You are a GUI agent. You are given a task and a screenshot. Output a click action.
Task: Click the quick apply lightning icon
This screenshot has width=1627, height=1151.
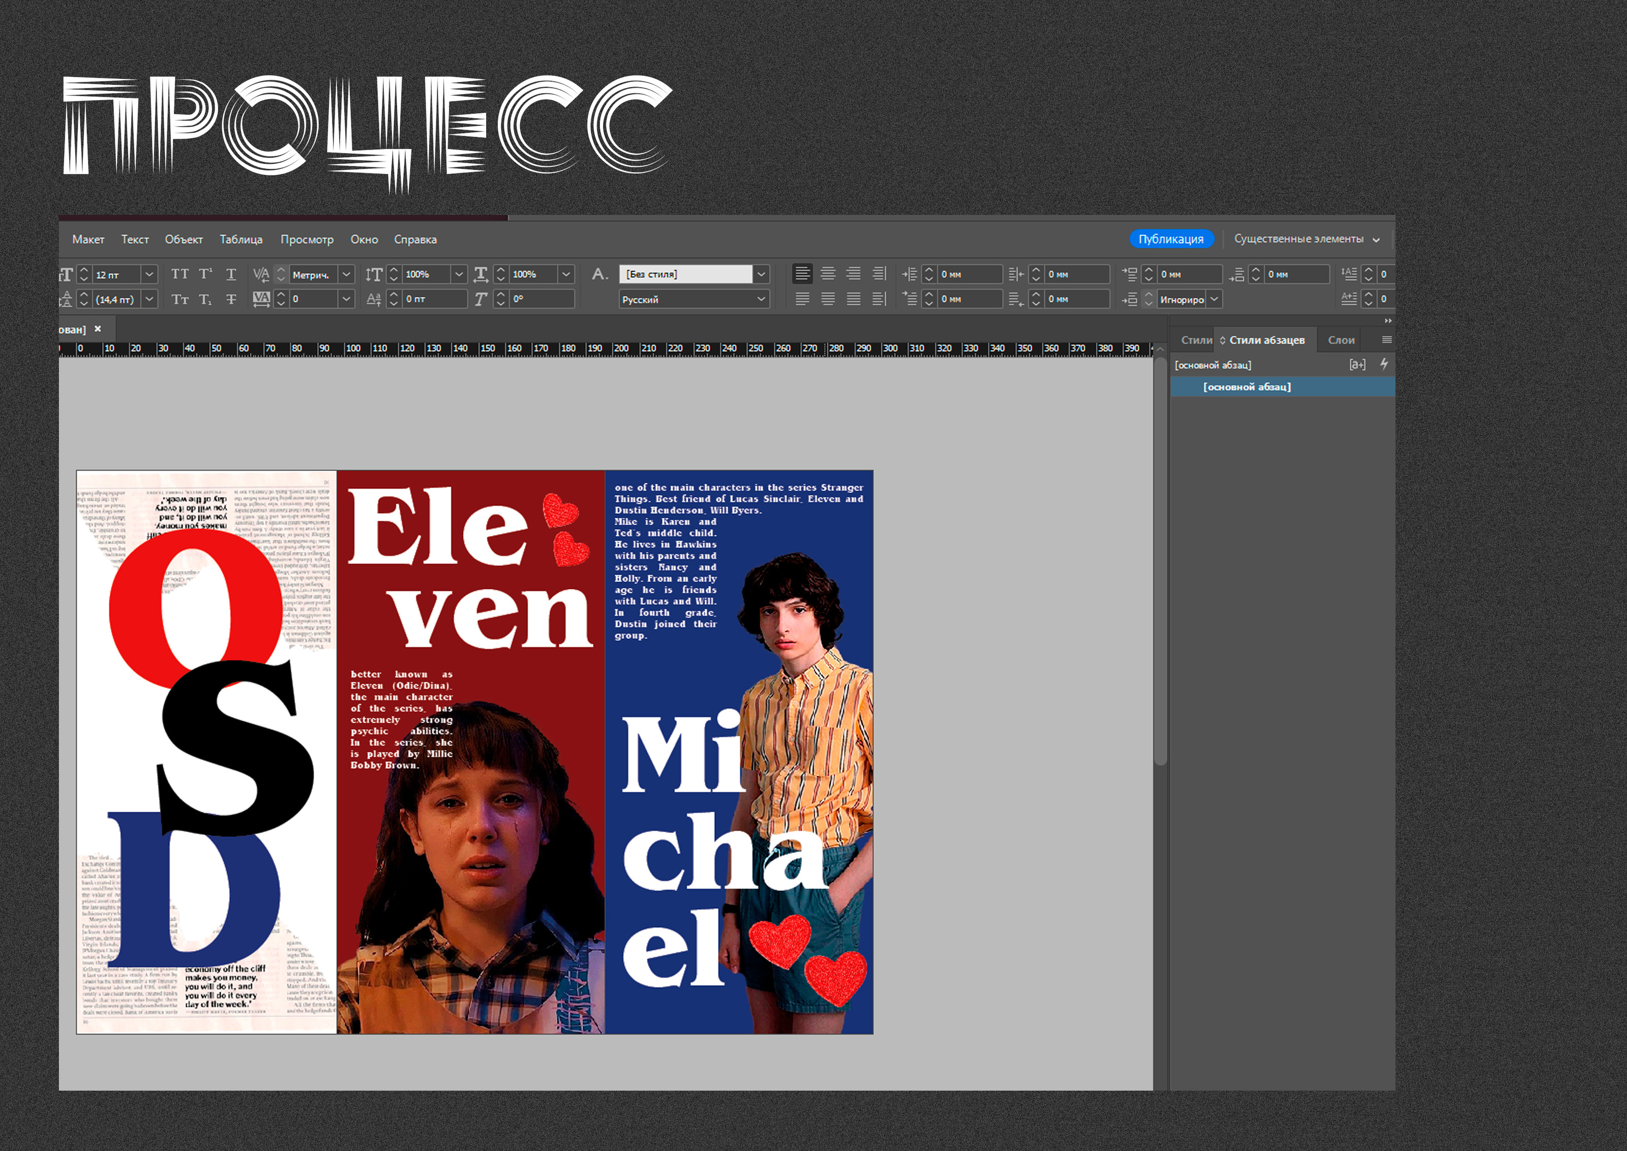pyautogui.click(x=1384, y=364)
